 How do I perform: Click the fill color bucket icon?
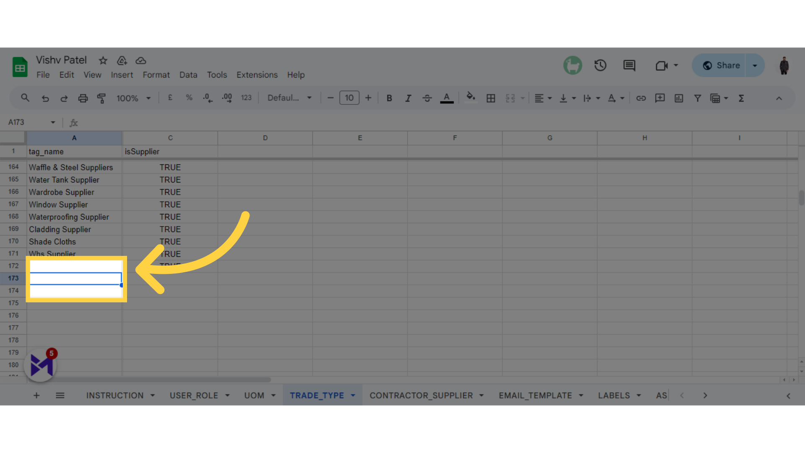[470, 98]
